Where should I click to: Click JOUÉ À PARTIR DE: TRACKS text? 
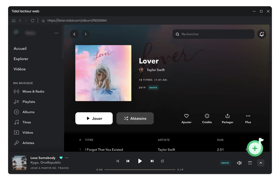49,168
